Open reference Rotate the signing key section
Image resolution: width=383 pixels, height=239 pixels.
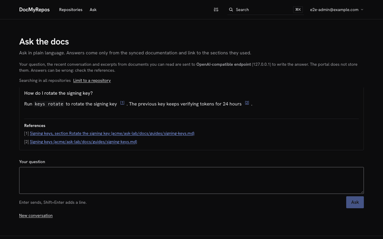click(x=112, y=133)
